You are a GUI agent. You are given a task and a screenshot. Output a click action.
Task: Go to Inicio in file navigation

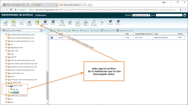click(53, 31)
